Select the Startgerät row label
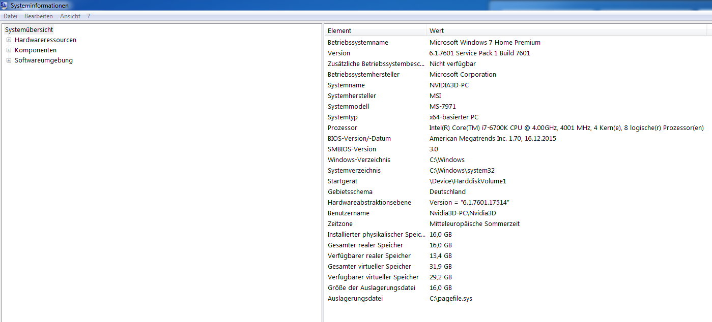Screen dimensions: 712x322 [343, 181]
